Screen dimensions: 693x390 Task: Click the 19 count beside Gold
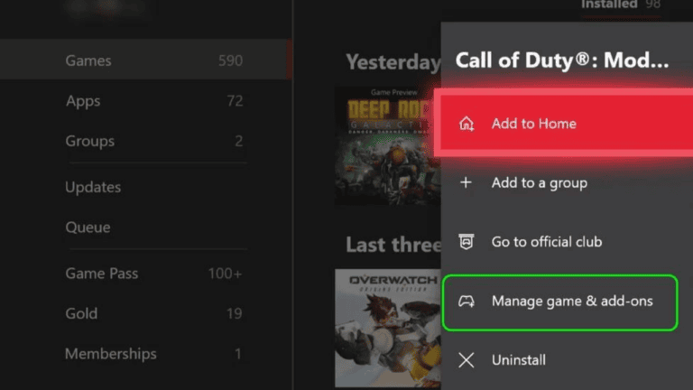(235, 313)
